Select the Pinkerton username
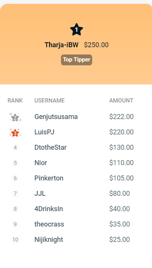This screenshot has width=152, height=268. (49, 178)
